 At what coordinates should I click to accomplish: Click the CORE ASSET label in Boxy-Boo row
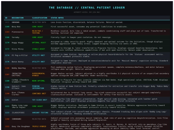point(37,27)
